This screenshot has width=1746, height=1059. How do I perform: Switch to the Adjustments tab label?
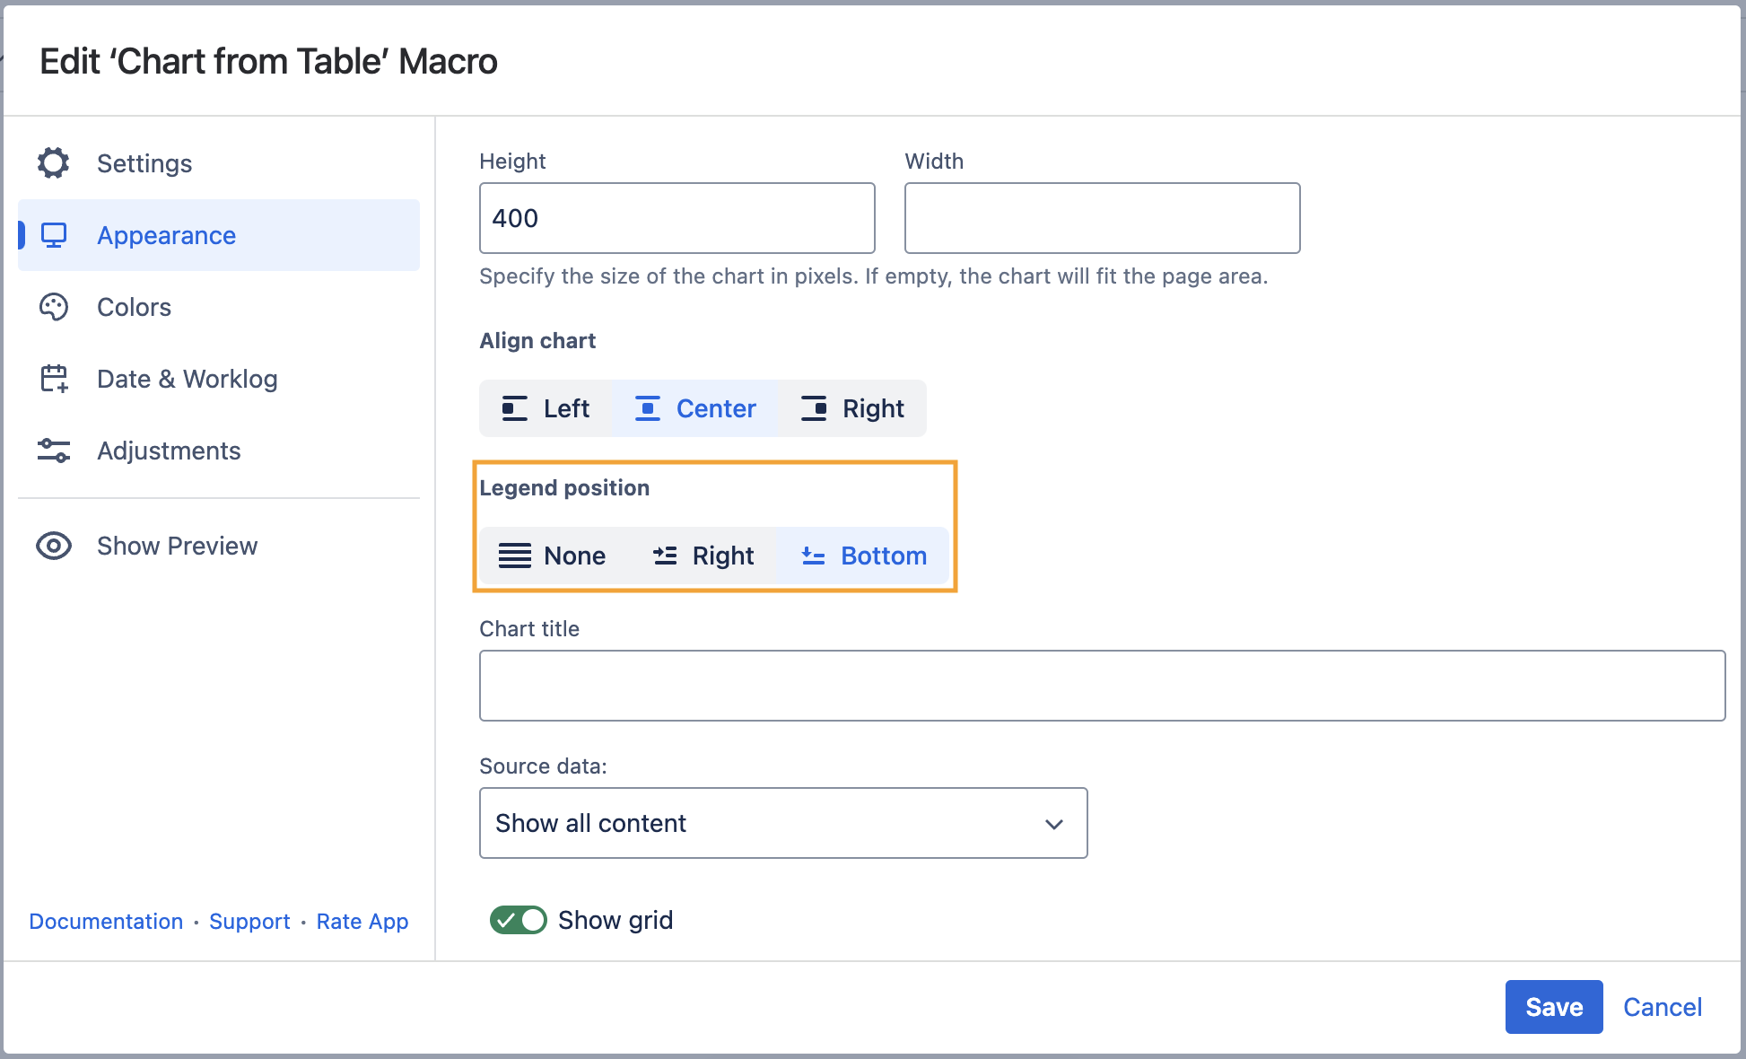coord(169,451)
